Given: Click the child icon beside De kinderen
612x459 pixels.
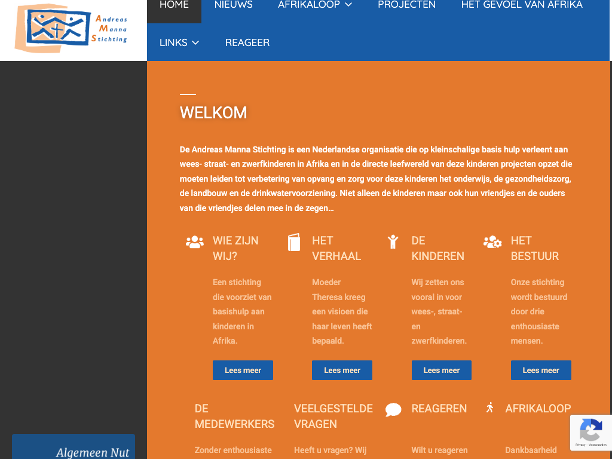Looking at the screenshot, I should [x=393, y=241].
